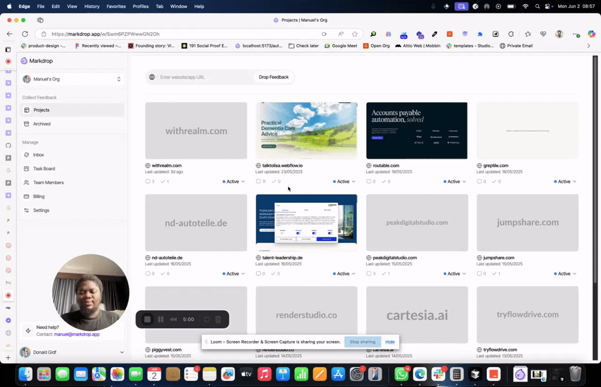
Task: Open status dropdown for peakdigitalstudio.com
Action: (x=455, y=274)
